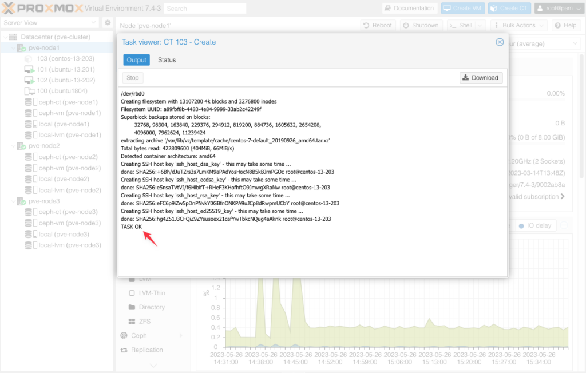This screenshot has height=373, width=586.
Task: Click 'Total bytes read' log line
Action: 177,148
